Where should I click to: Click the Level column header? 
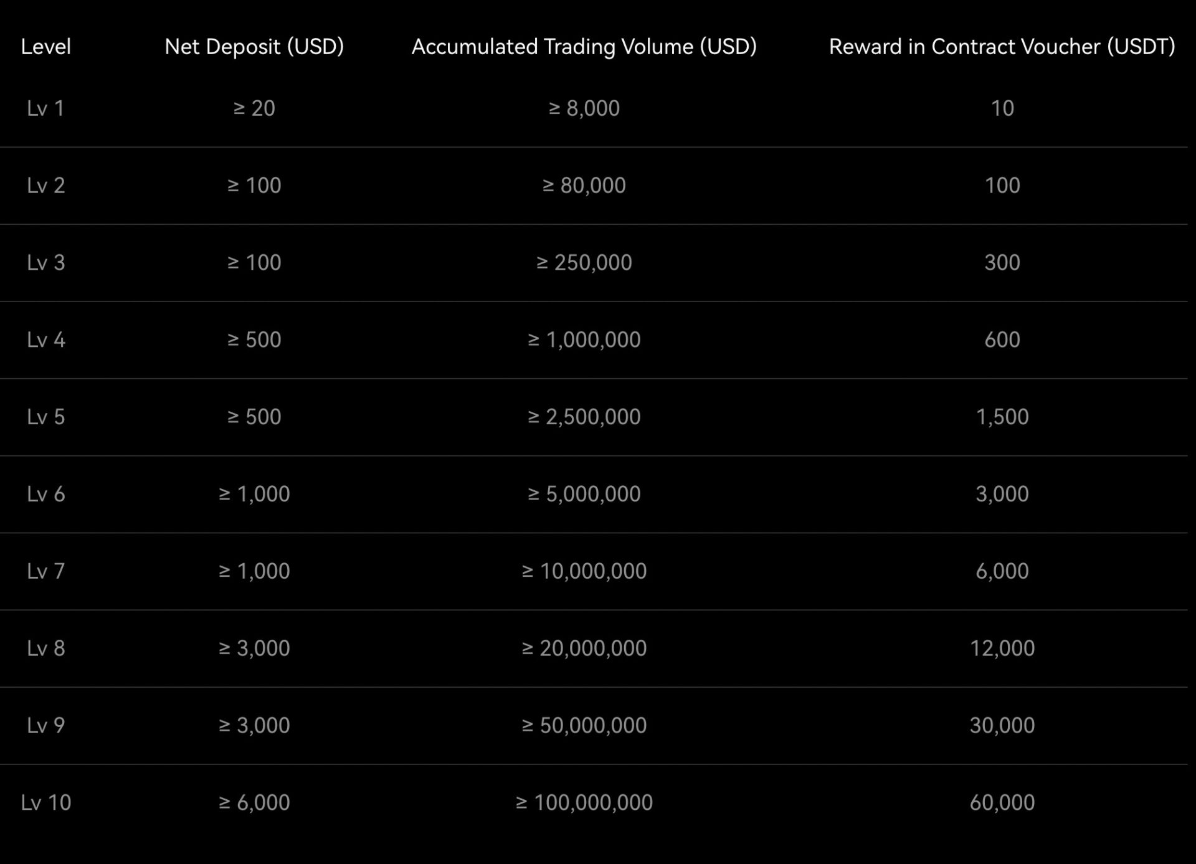(x=45, y=47)
